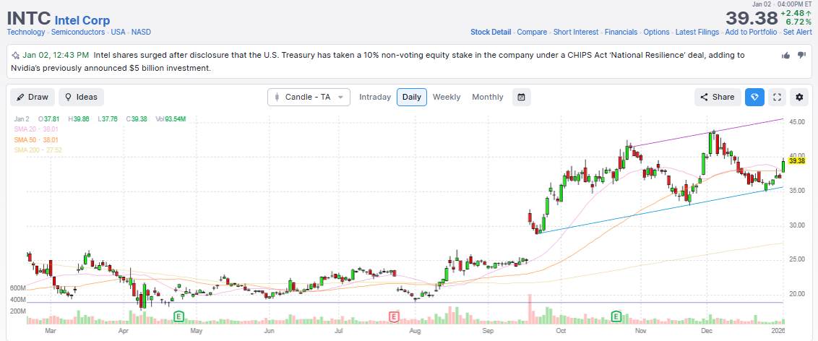Click the Share button
The width and height of the screenshot is (818, 341).
[x=718, y=97]
